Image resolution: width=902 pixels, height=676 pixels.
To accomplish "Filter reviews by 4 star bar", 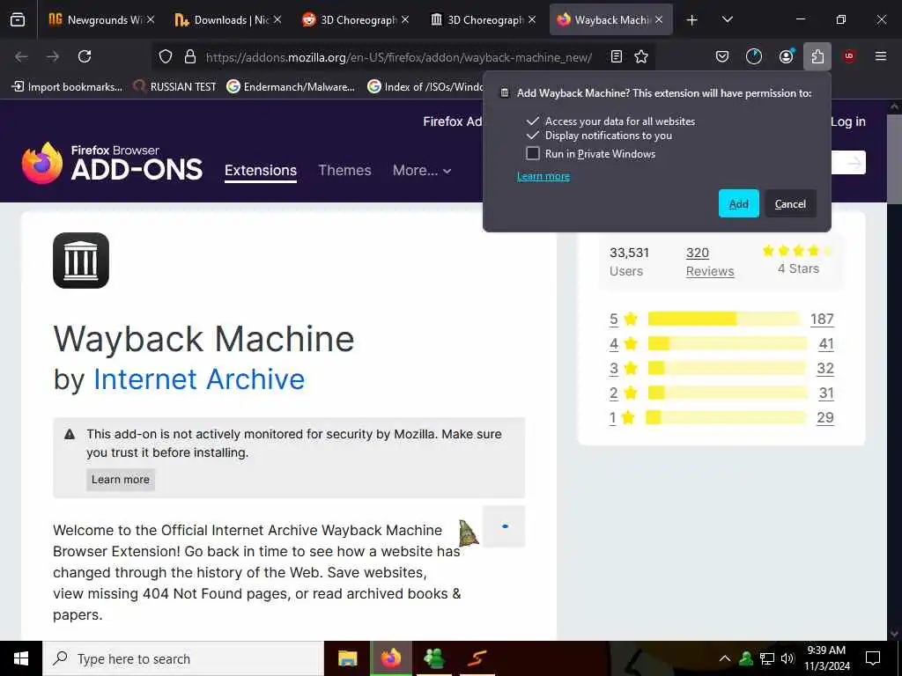I will 728,343.
